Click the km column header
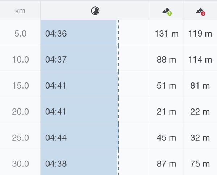The image size is (217, 175). (20, 11)
